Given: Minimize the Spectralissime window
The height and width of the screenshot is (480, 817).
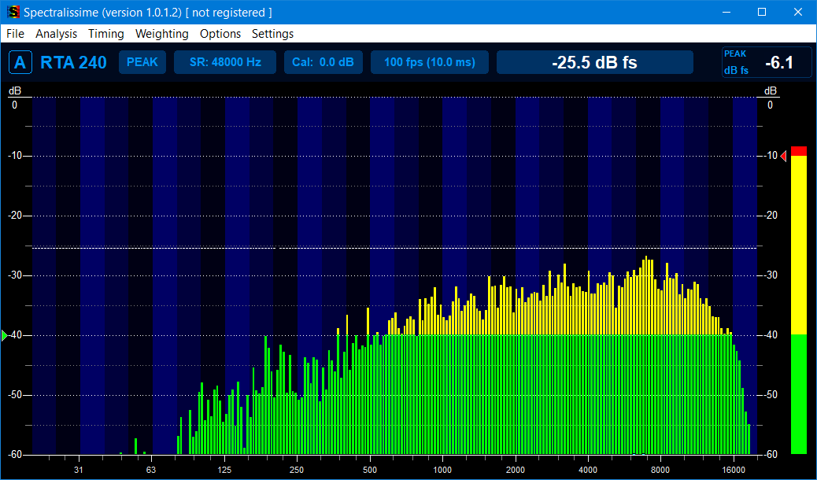Looking at the screenshot, I should (x=726, y=12).
